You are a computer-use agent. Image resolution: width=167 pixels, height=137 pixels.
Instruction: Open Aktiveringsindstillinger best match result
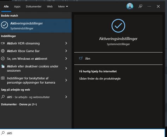pyautogui.click(x=36, y=26)
